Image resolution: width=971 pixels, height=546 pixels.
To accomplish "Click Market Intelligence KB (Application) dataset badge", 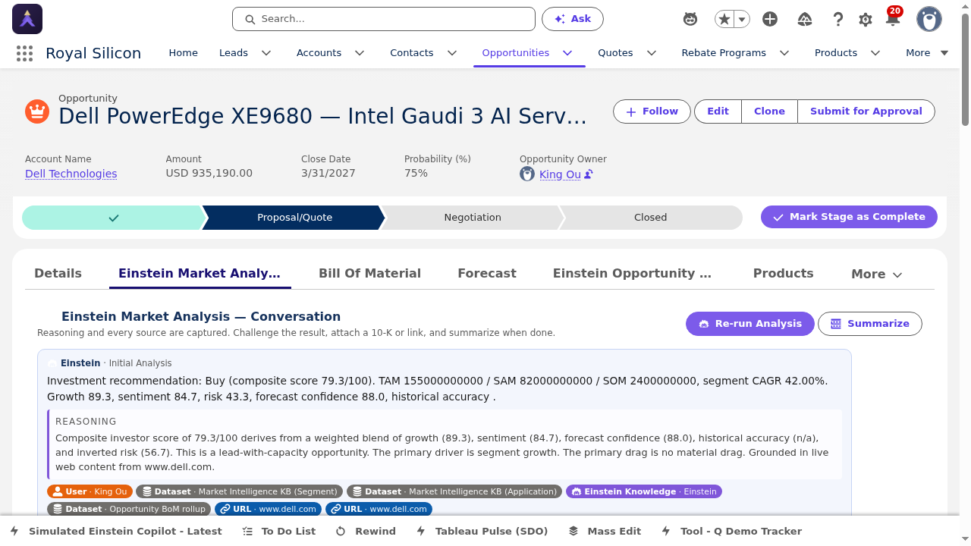I will point(454,491).
